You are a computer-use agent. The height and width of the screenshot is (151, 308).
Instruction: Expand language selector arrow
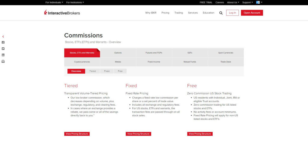pyautogui.click(x=262, y=2)
